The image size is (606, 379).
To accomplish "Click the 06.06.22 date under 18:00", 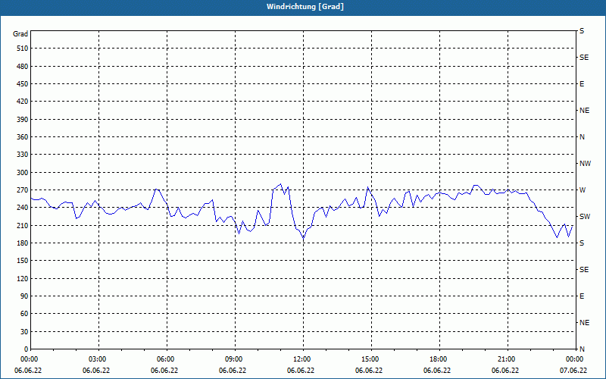I will click(x=437, y=371).
